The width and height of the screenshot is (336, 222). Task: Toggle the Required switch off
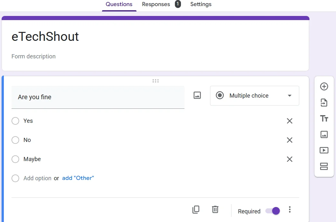[273, 211]
